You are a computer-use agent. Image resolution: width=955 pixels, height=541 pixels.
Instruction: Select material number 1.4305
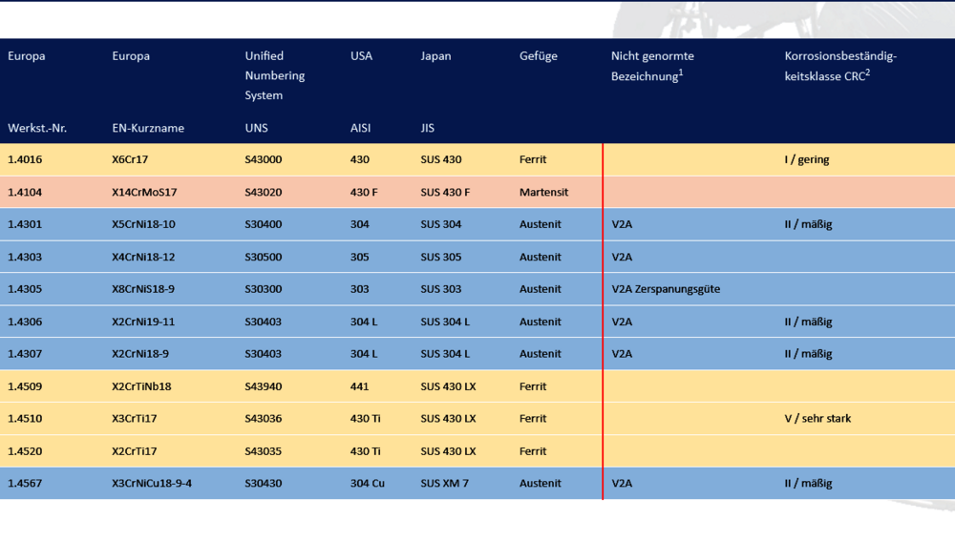(x=25, y=289)
